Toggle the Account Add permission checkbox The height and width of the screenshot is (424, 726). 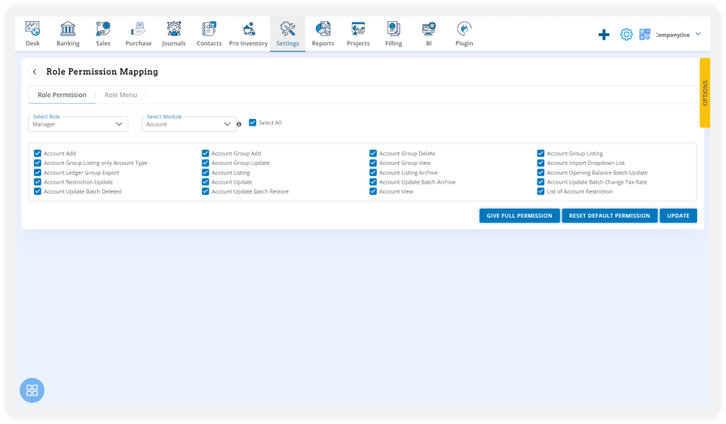click(x=38, y=154)
